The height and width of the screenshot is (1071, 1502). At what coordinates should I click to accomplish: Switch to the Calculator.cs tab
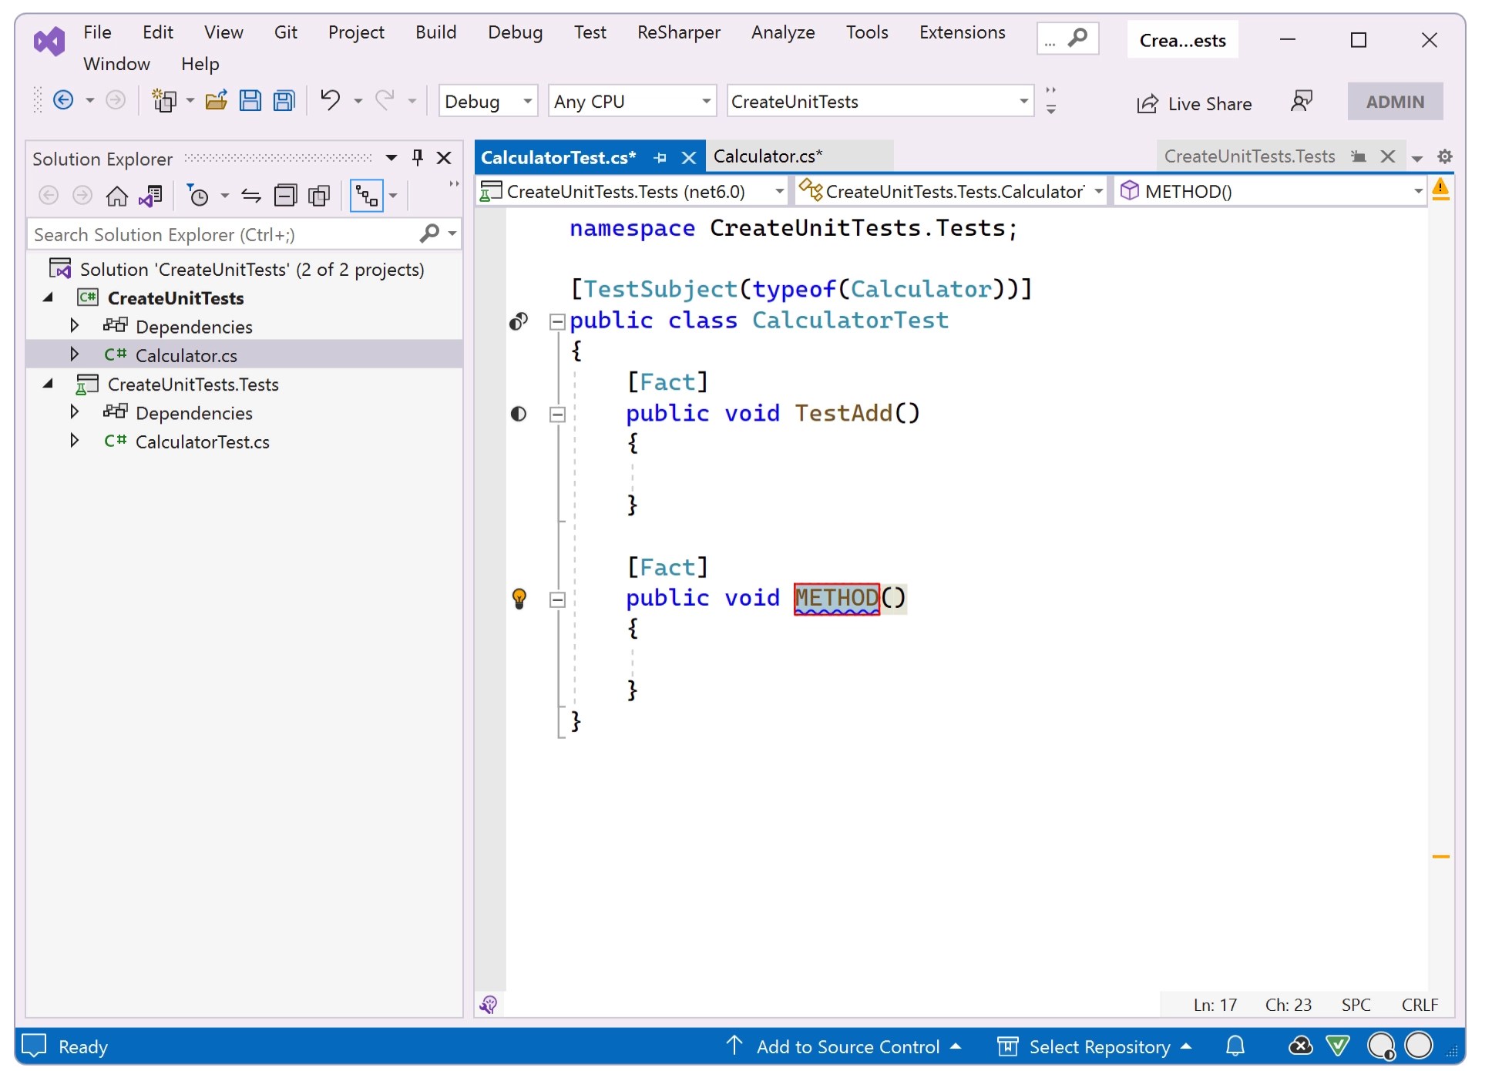coord(768,156)
